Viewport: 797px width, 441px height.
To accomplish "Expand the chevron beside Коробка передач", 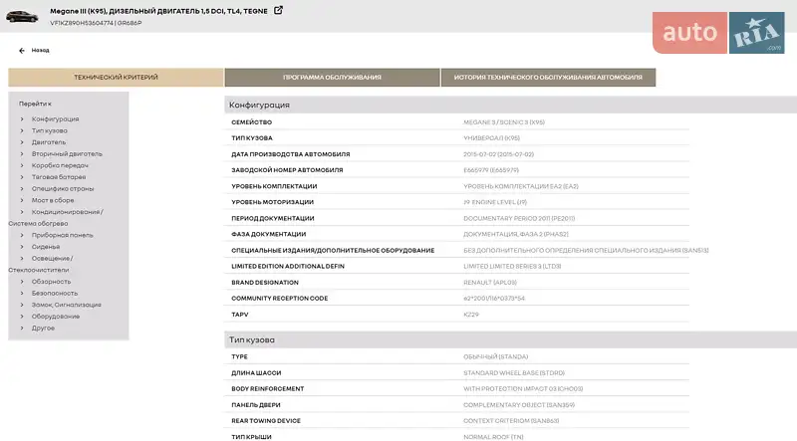I will tap(22, 165).
